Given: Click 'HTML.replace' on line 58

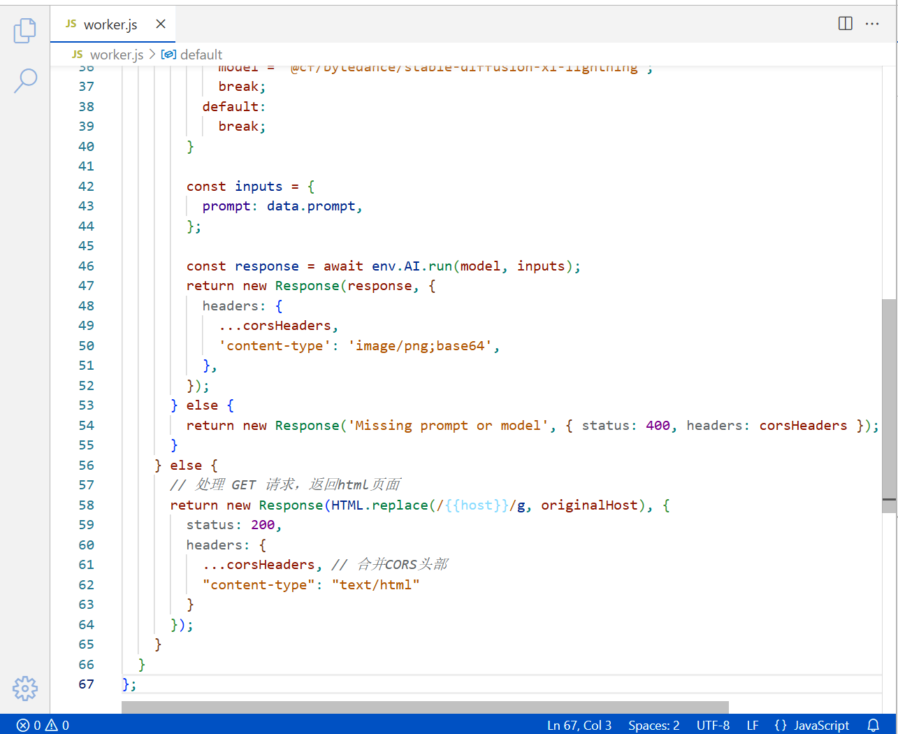Looking at the screenshot, I should pyautogui.click(x=379, y=505).
